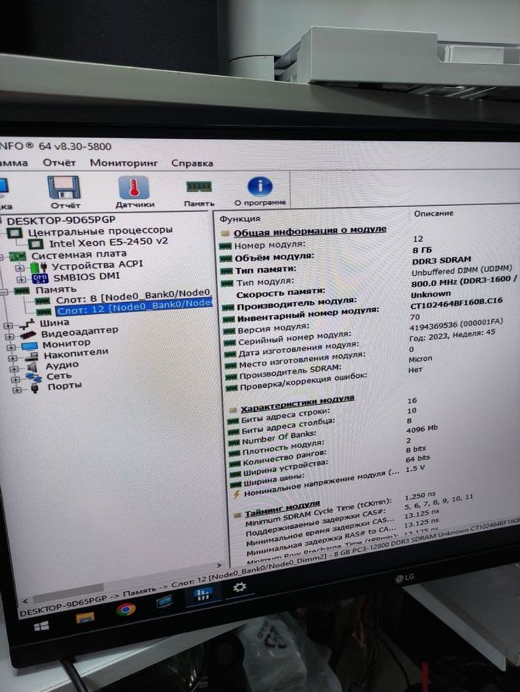Select the Тайминг модуля heading
The image size is (520, 692).
coord(282,509)
